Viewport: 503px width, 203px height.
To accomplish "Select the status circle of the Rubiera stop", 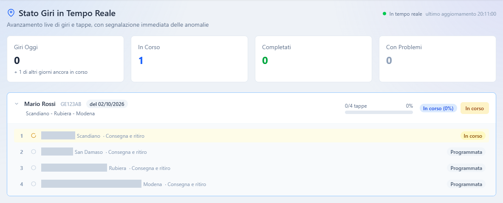I will pos(34,168).
